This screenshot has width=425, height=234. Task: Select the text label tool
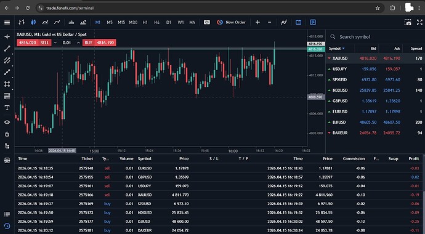tap(7, 108)
